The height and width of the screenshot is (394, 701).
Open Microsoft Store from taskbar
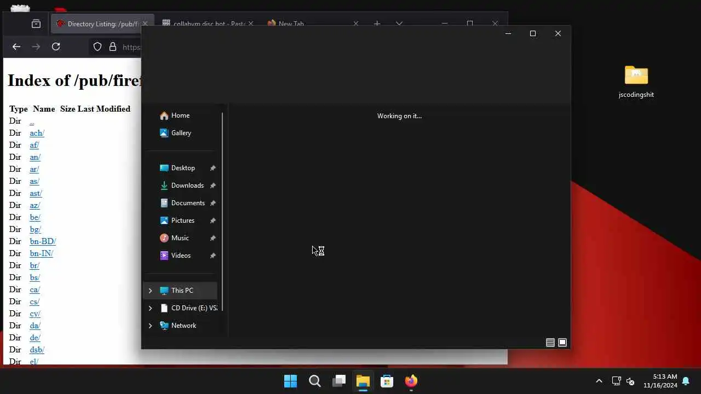[x=387, y=381]
